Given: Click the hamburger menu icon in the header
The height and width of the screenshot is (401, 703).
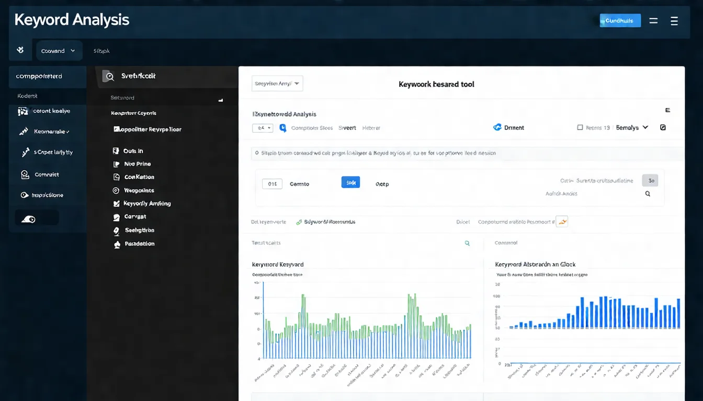Looking at the screenshot, I should pyautogui.click(x=674, y=21).
